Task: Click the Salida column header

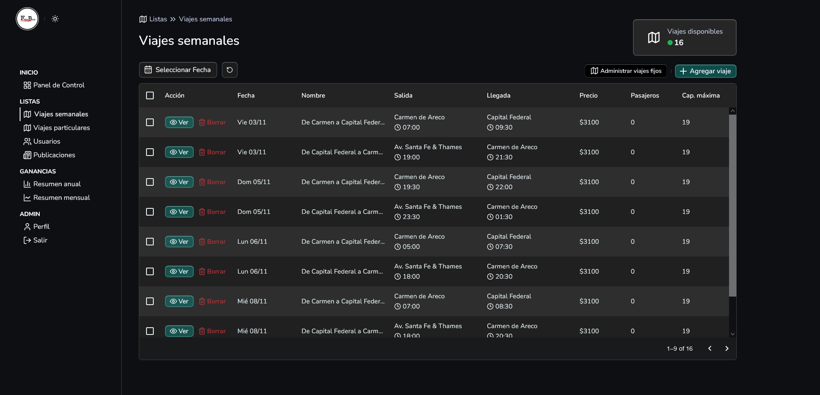Action: click(x=403, y=95)
